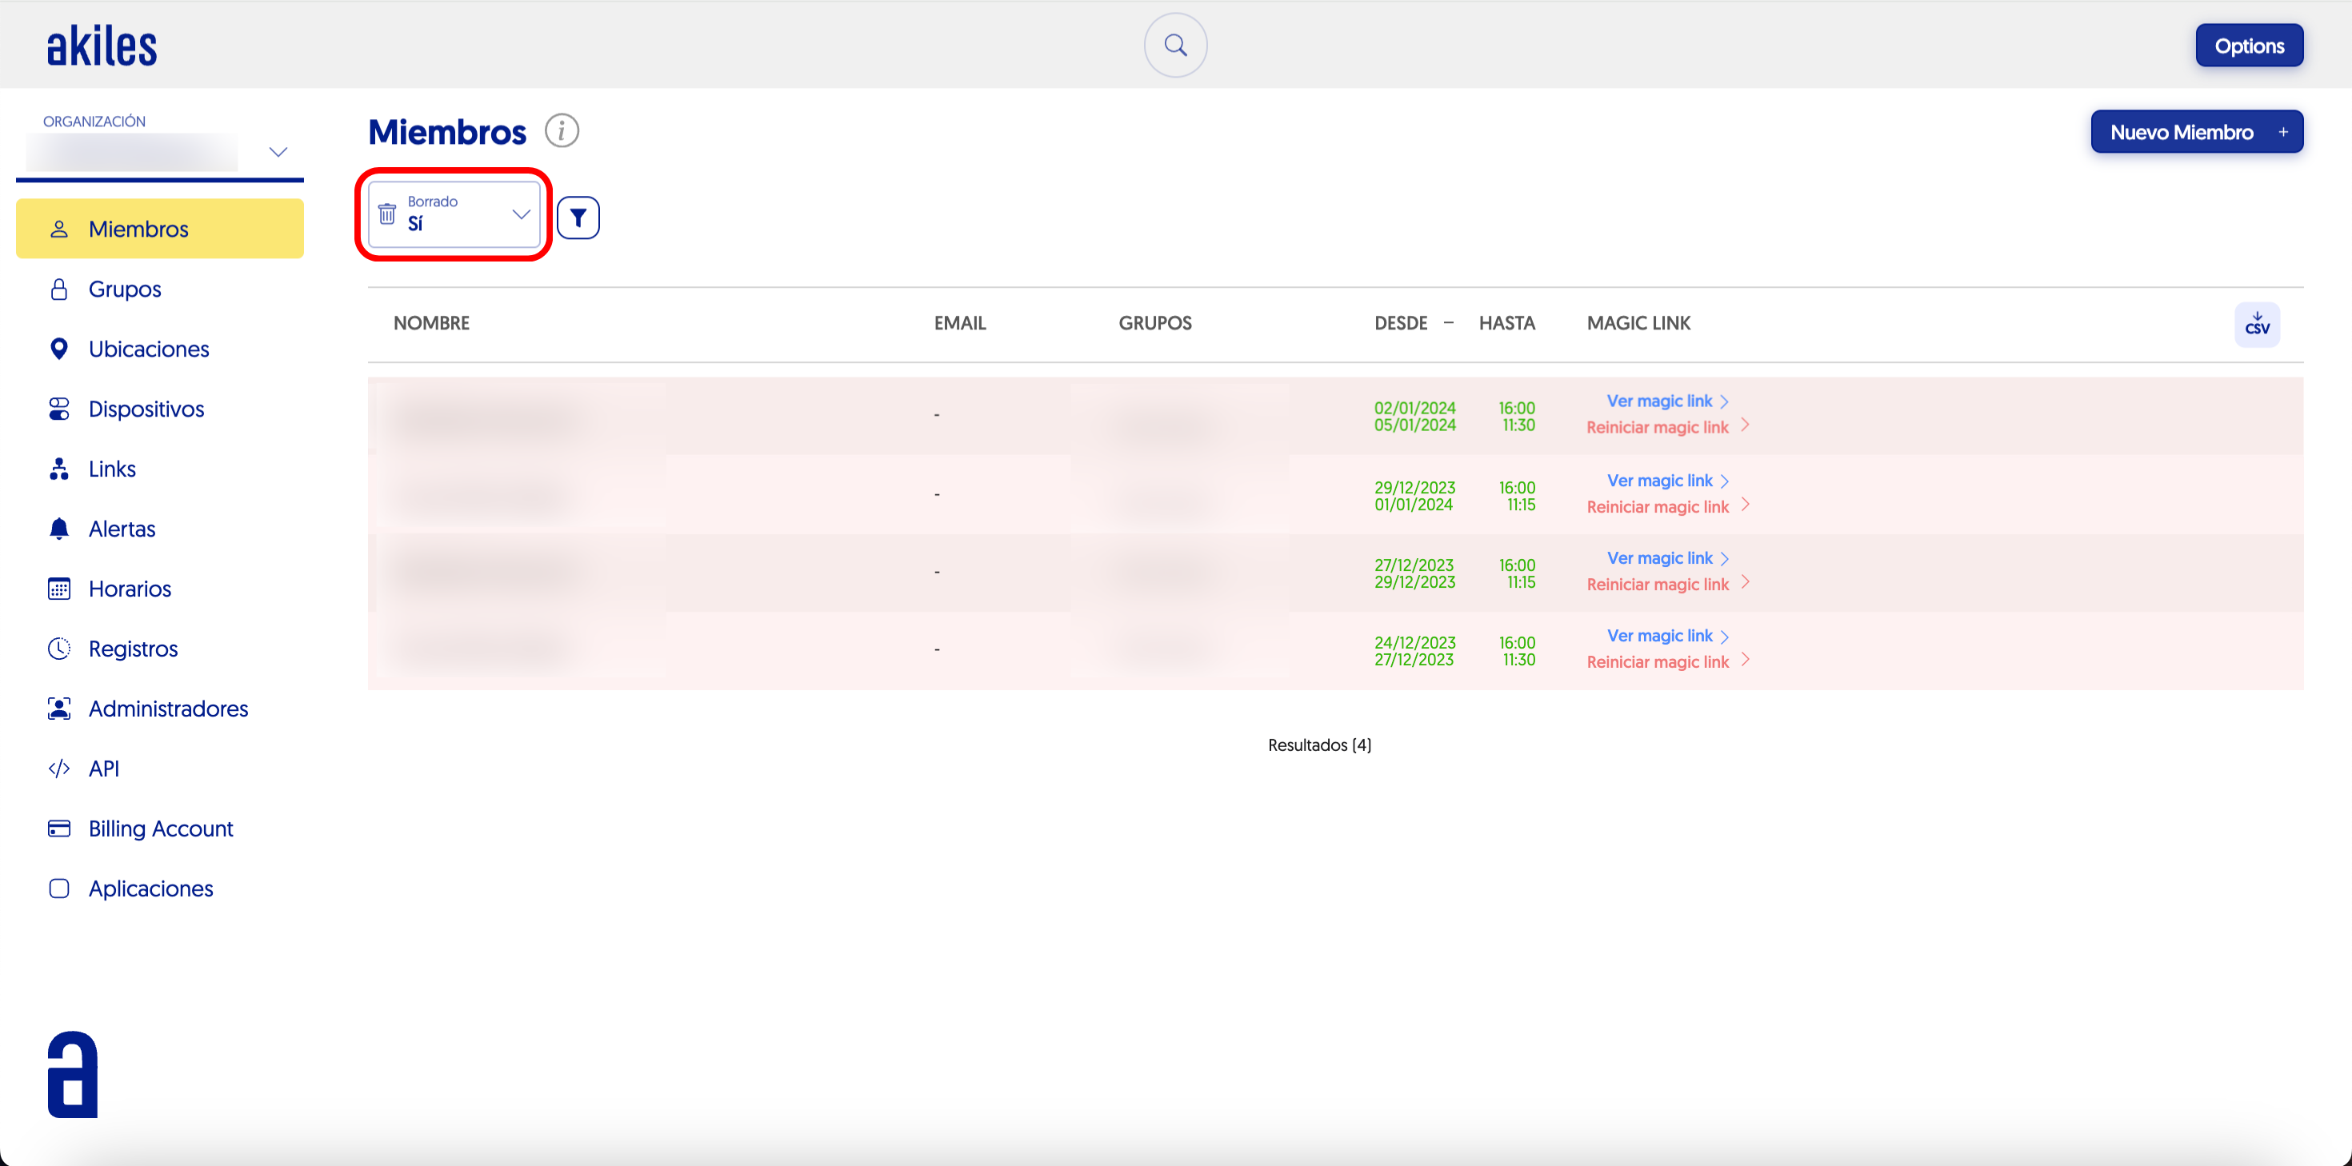The image size is (2352, 1166).
Task: Open the Dispositivos section
Action: 146,409
